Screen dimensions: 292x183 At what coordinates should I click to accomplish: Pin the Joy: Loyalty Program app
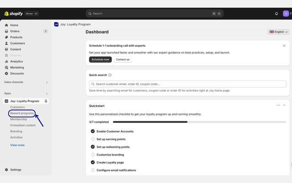point(46,101)
